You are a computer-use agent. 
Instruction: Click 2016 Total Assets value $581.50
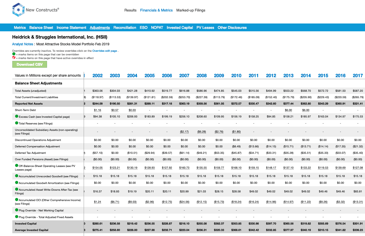coord(340,91)
